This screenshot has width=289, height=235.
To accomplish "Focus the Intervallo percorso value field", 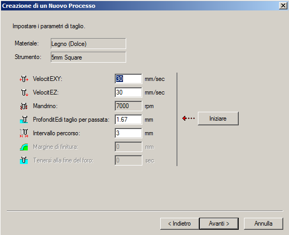I will (128, 133).
